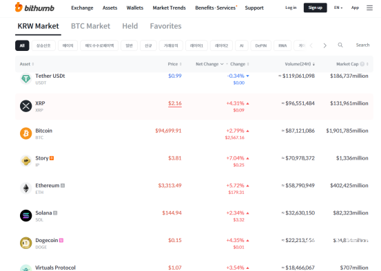
Task: Select the DePIN category filter
Action: 260,45
